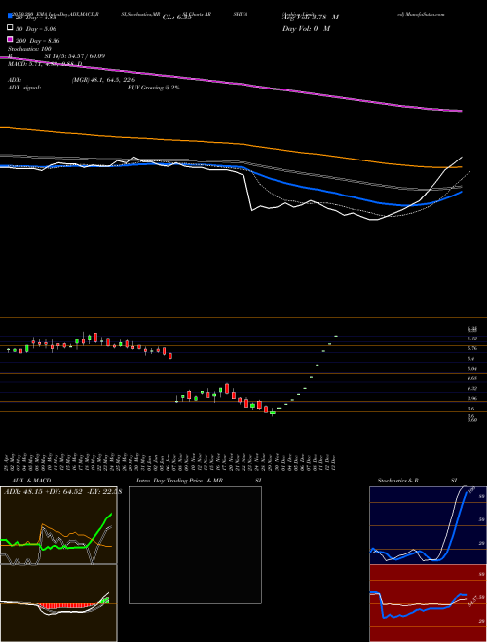Screen dimensions: 487x642
Task: Click the white 50 Day legend swatch
Action: [11, 28]
